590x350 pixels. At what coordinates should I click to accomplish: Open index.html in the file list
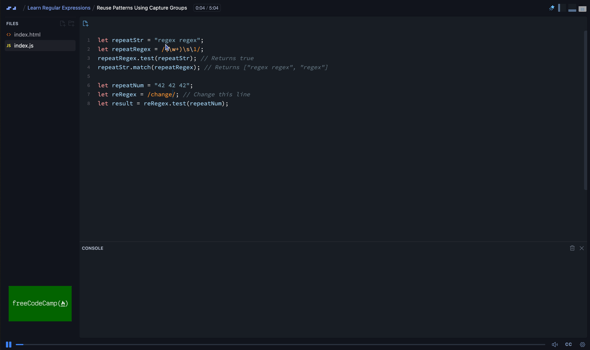click(x=40, y=35)
